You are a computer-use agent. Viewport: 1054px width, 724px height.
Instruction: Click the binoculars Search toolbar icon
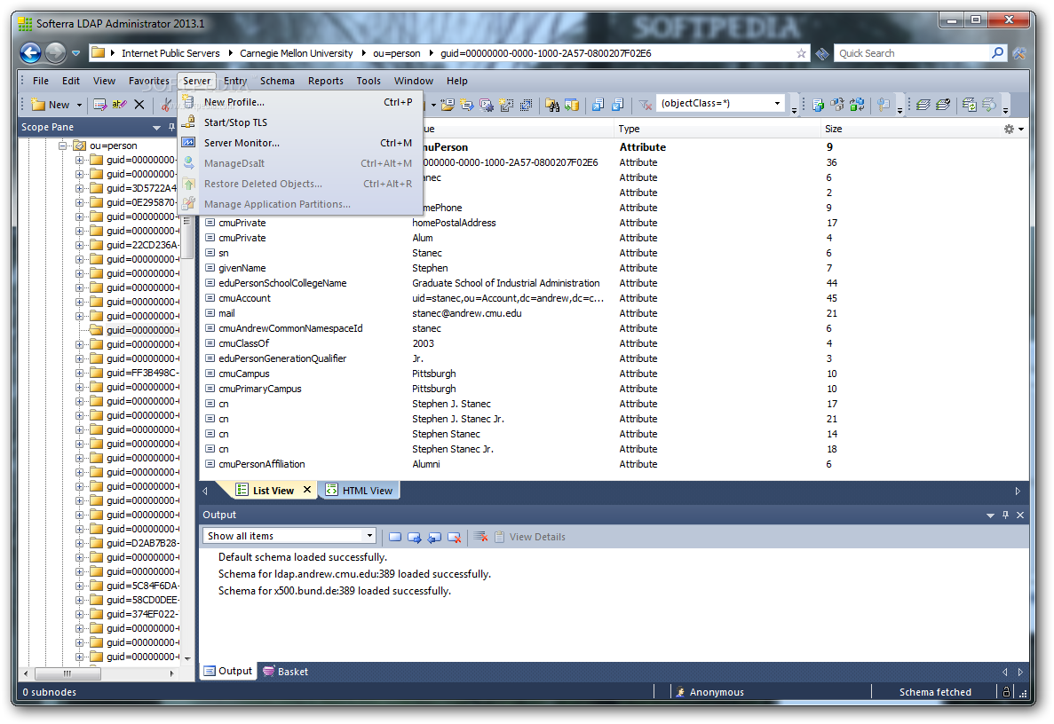pos(552,104)
